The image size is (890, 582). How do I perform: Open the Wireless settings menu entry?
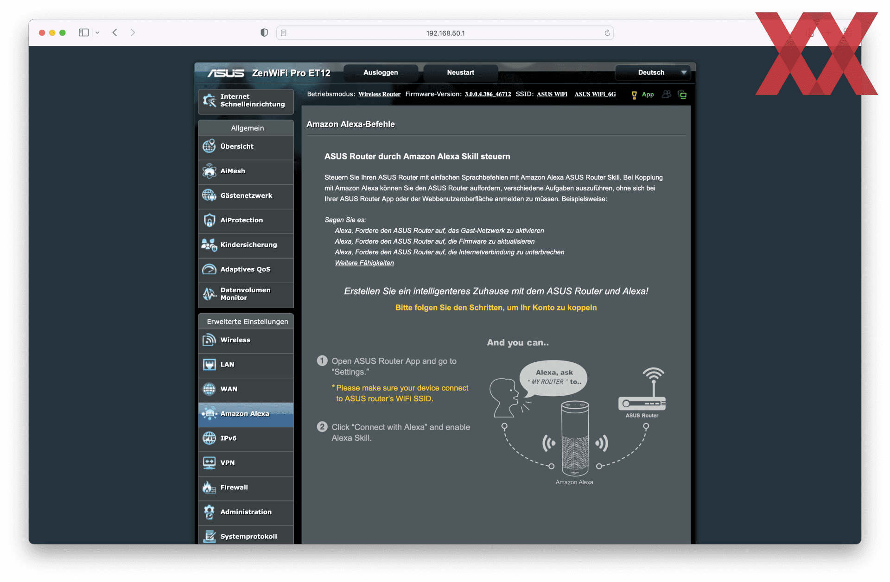point(246,341)
